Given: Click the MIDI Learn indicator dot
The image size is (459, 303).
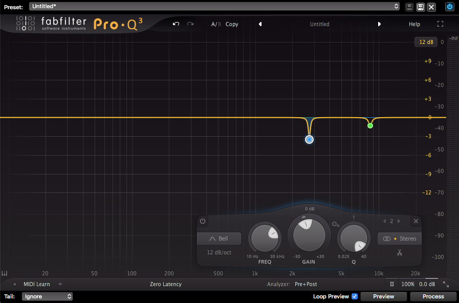Looking at the screenshot, I should [x=15, y=284].
